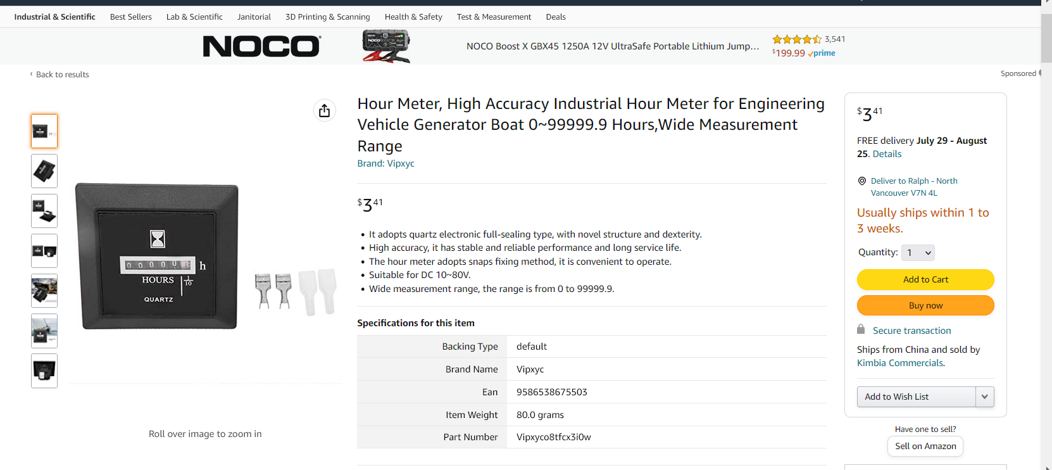Click the NOCO jump starter product image
This screenshot has width=1052, height=470.
(x=386, y=47)
